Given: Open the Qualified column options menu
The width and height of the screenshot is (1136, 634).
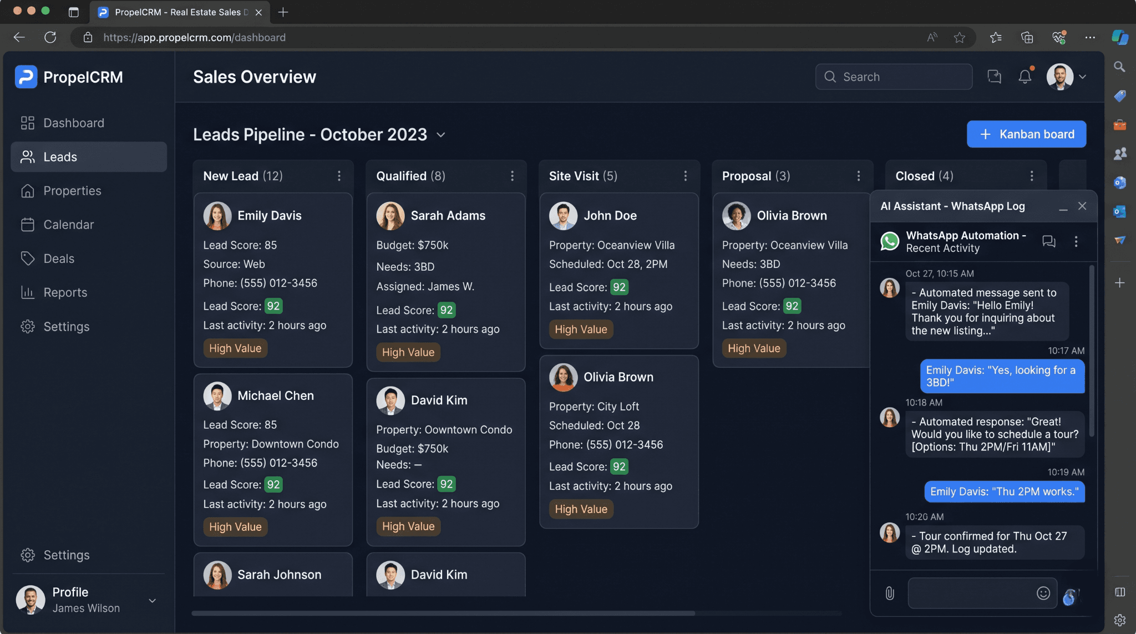Looking at the screenshot, I should click(512, 176).
